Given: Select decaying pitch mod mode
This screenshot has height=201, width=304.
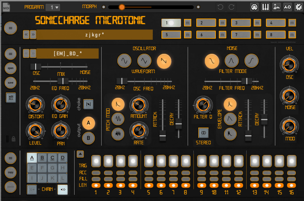Looking at the screenshot, I should (x=118, y=104).
